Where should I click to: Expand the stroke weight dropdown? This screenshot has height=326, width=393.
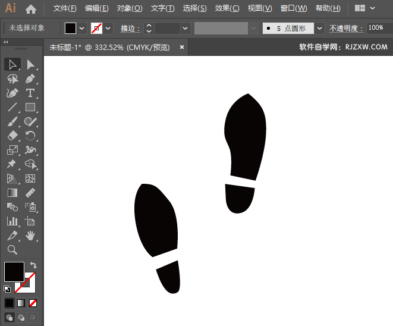(186, 28)
